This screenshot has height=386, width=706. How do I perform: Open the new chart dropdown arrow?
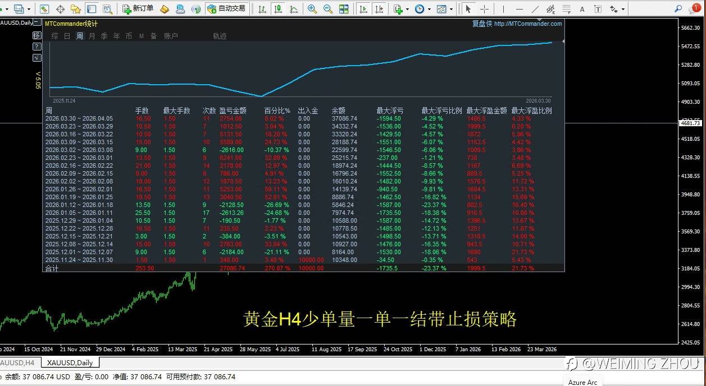[x=6, y=10]
